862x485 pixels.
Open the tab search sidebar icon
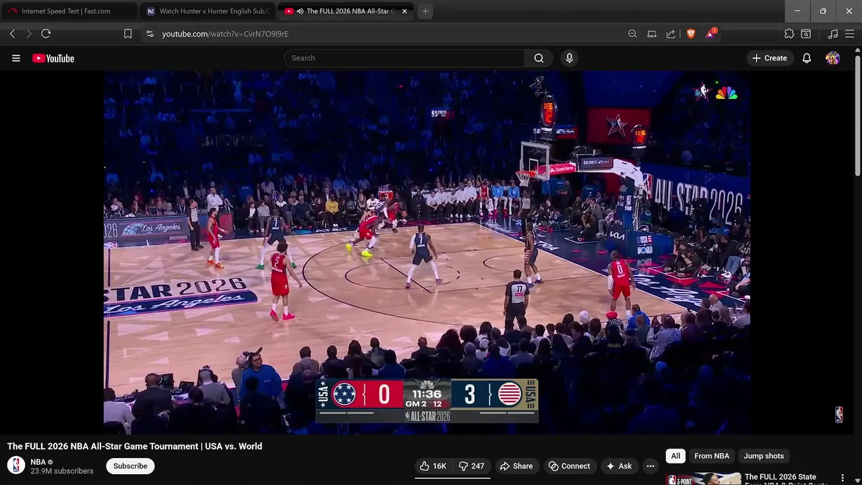[x=806, y=34]
